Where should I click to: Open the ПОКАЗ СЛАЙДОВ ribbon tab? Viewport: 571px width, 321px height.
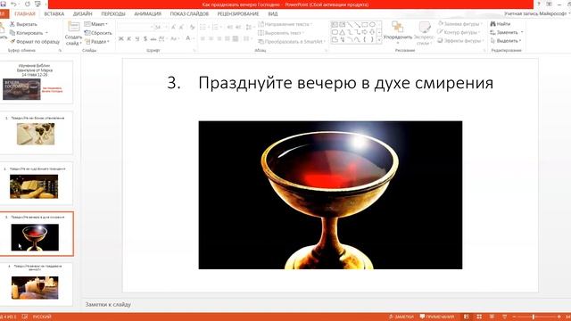coord(189,14)
